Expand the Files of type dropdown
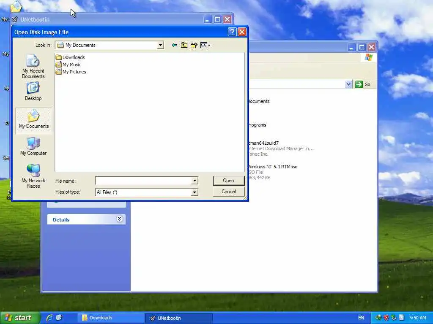 pyautogui.click(x=195, y=192)
